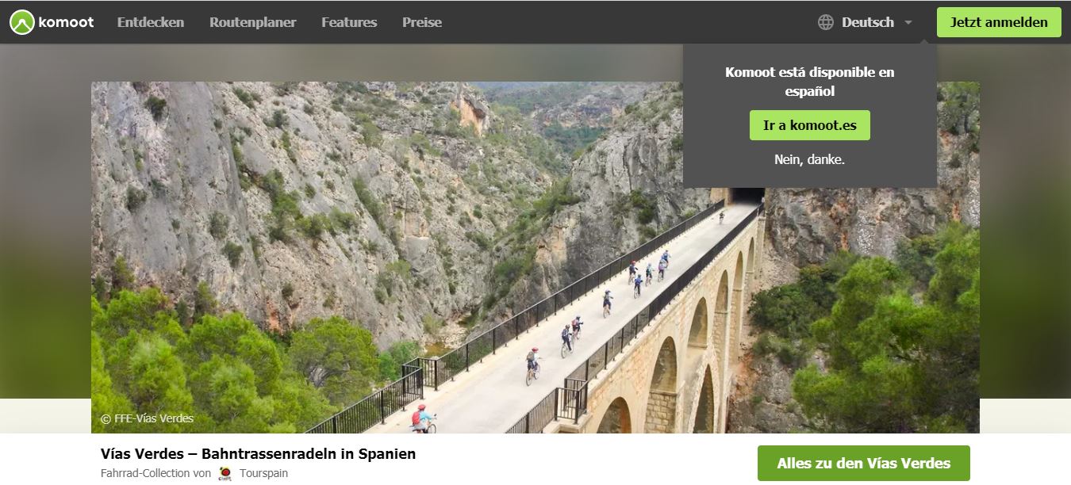Go to the Routenplaner page
The width and height of the screenshot is (1071, 485).
click(x=252, y=22)
